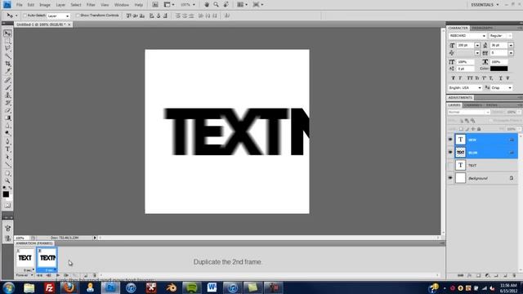This screenshot has width=523, height=294.
Task: Click the Zoom magnifier in application bar
Action: 216,5
